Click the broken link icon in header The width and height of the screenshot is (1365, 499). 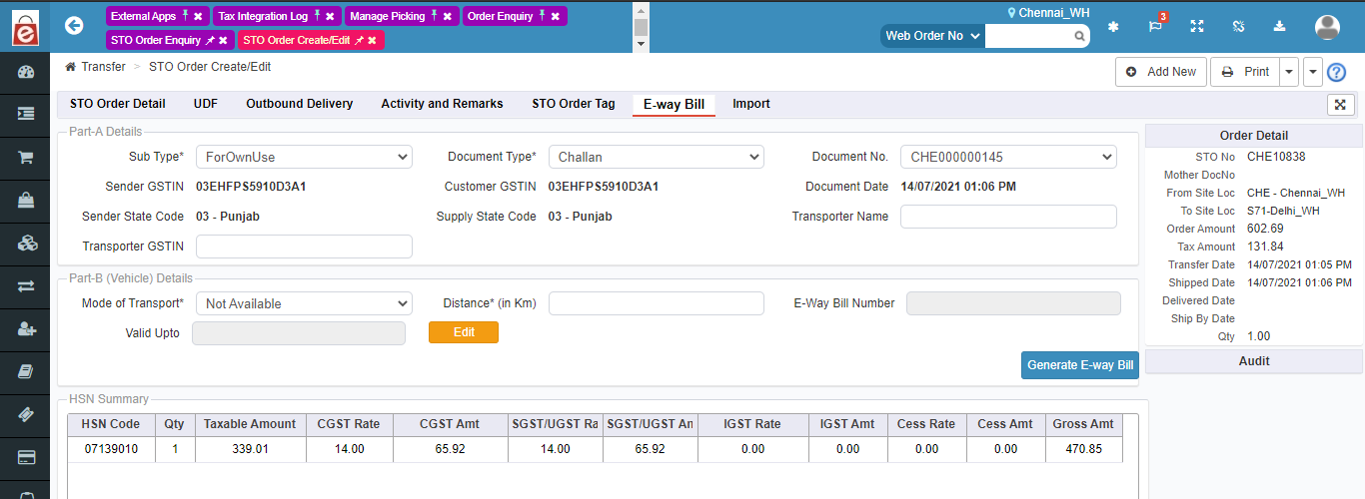click(x=1238, y=26)
